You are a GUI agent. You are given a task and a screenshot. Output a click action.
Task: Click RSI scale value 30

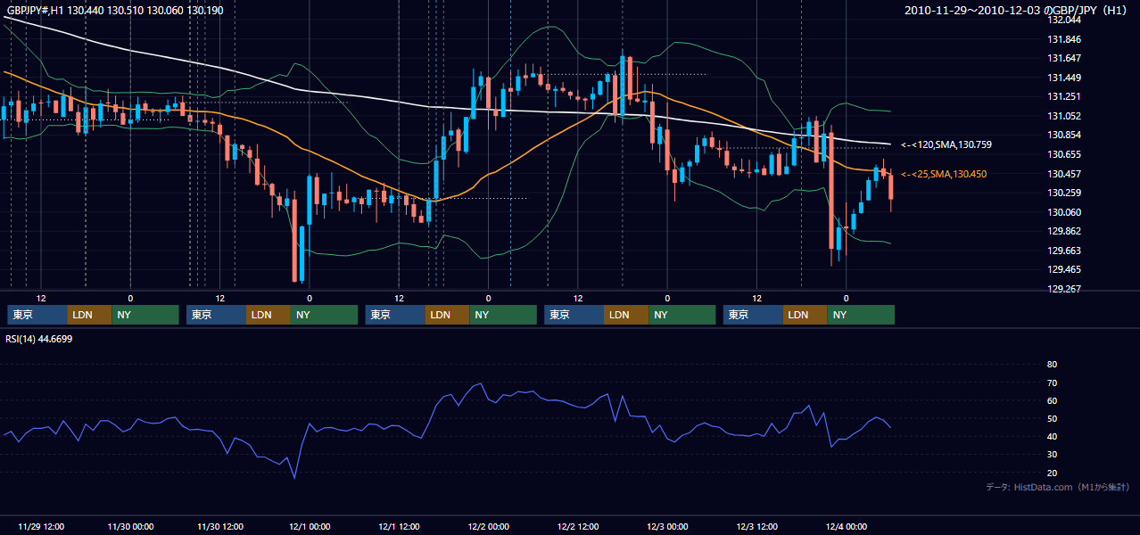click(1052, 454)
